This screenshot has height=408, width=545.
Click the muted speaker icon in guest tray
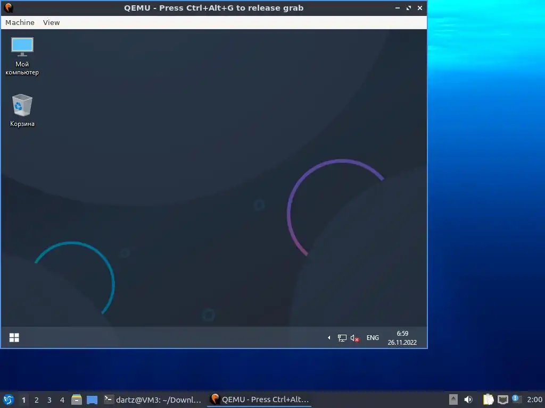(x=354, y=338)
